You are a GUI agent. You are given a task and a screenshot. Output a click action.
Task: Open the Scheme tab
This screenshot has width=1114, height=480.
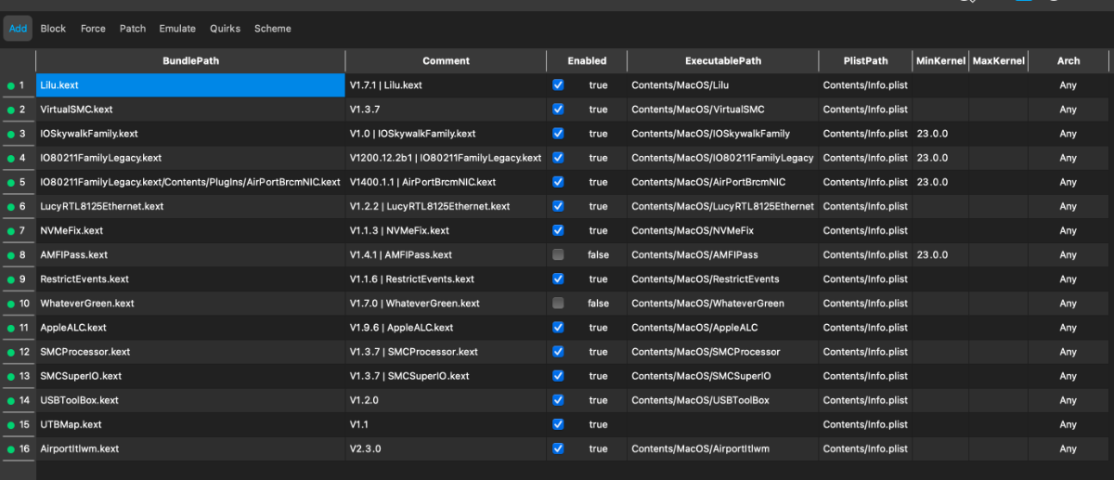(x=273, y=29)
